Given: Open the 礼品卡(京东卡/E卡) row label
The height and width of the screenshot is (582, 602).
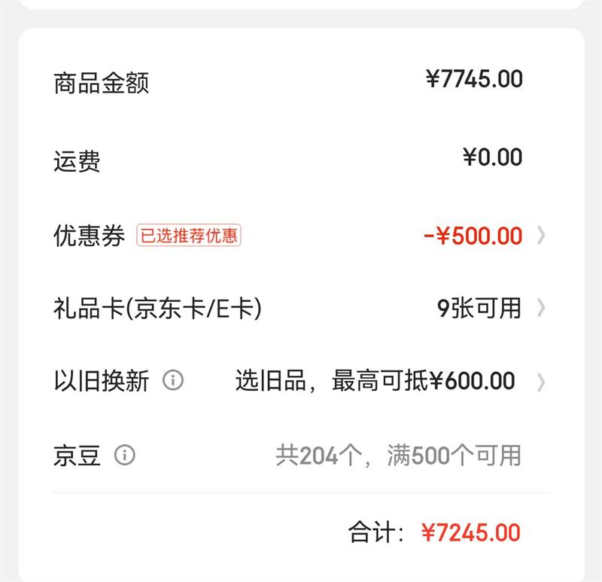Looking at the screenshot, I should click(x=157, y=308).
